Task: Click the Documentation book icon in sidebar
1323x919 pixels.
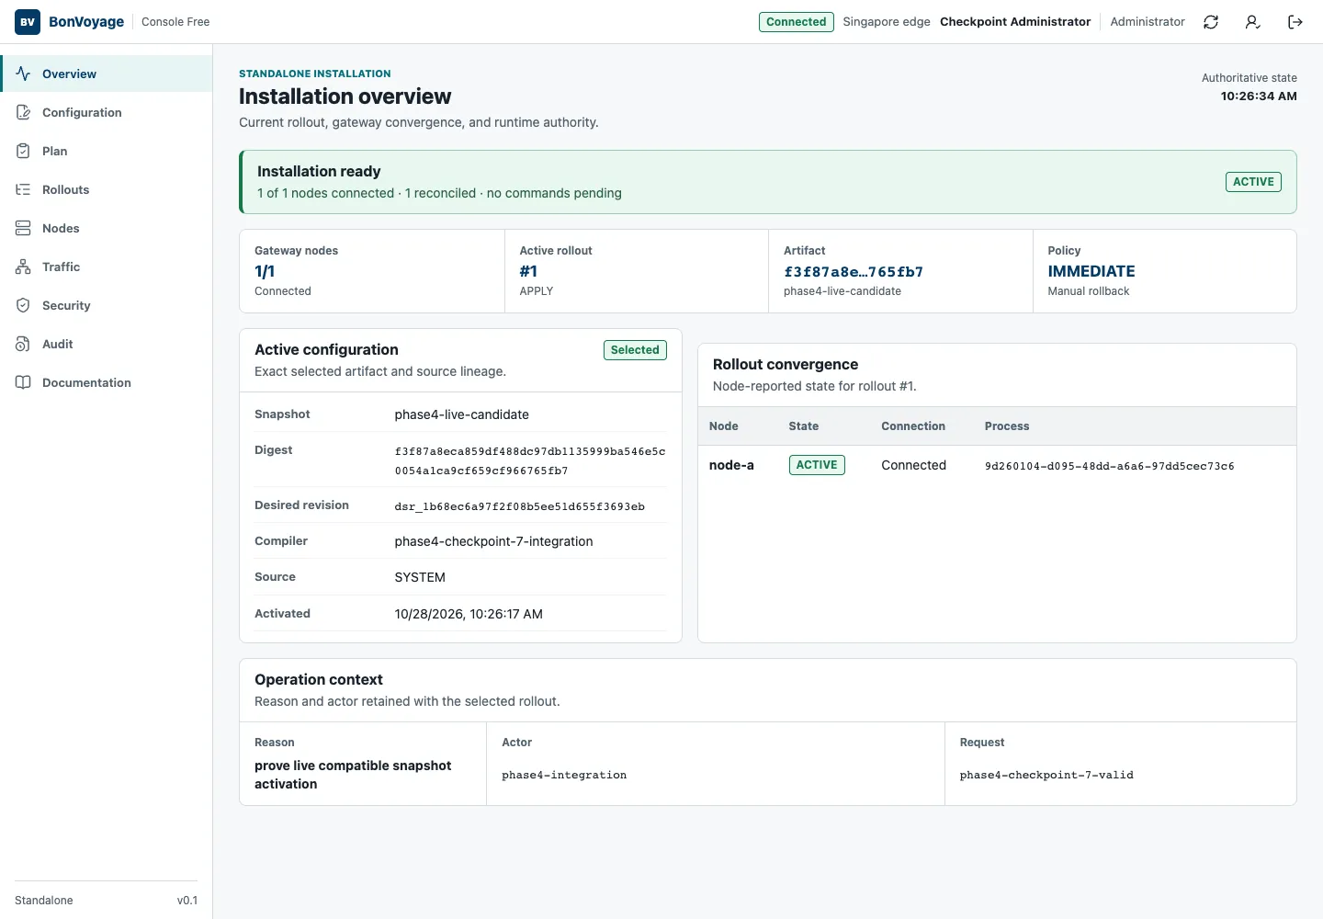Action: [23, 382]
